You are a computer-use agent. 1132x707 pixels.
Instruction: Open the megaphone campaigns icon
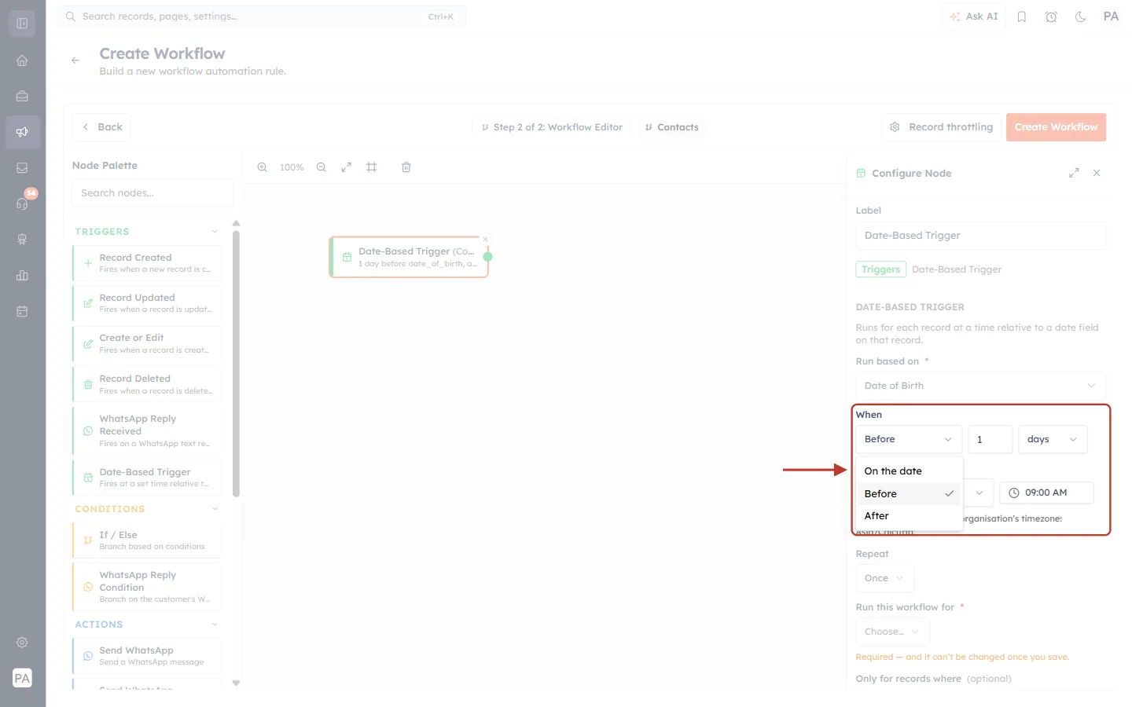pos(22,132)
